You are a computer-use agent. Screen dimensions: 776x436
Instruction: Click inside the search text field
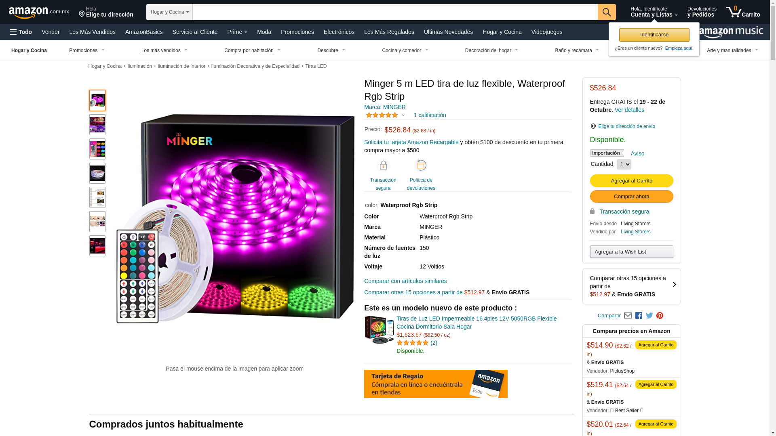point(395,12)
